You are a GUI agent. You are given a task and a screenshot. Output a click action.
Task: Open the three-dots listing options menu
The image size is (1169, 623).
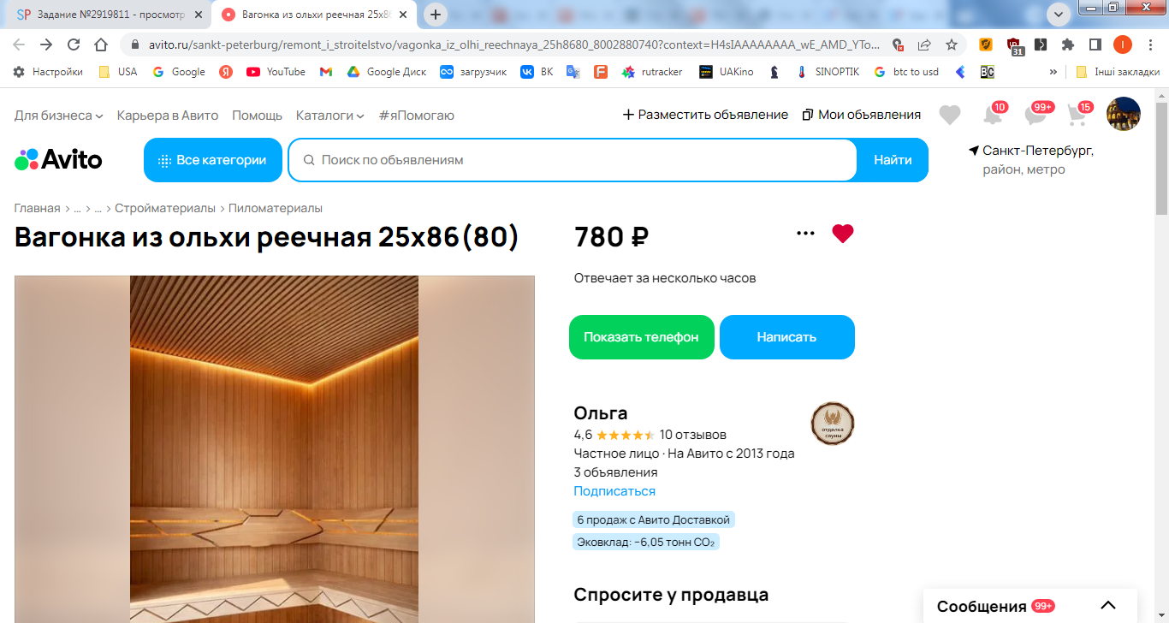click(x=805, y=234)
